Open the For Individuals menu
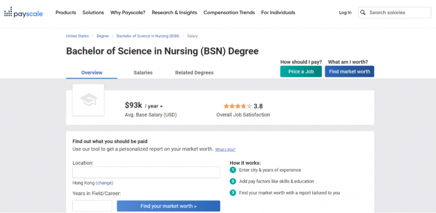 coord(278,13)
